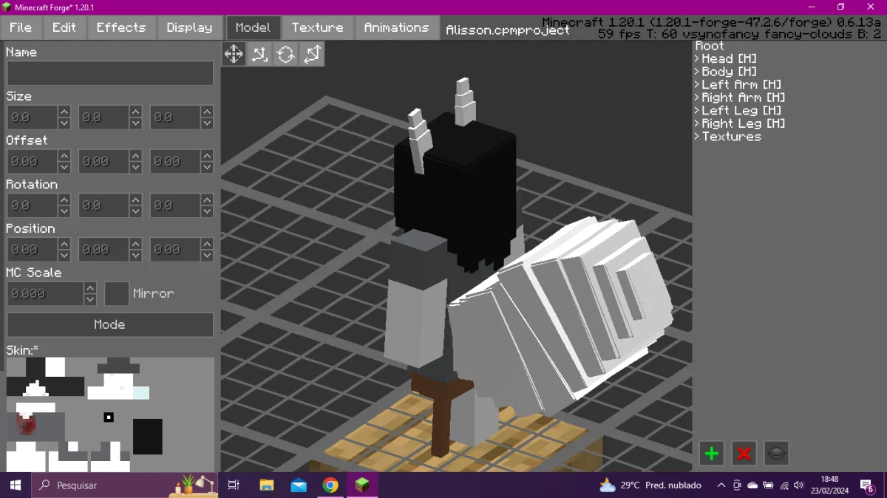Select the Right Arm [H] label
This screenshot has width=887, height=498.
tap(743, 98)
